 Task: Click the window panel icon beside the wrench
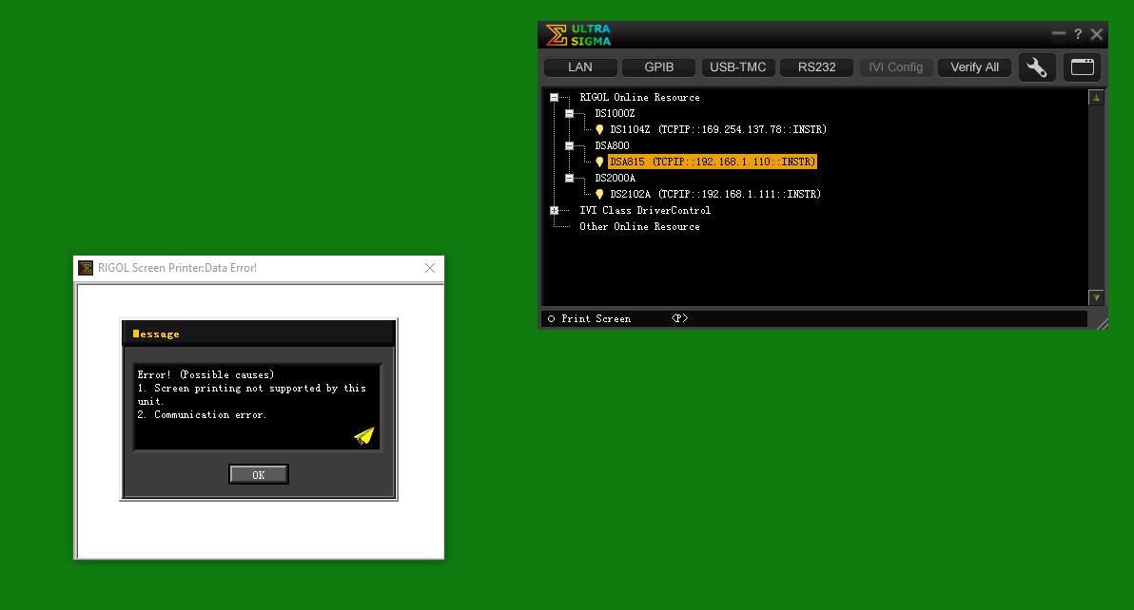pos(1082,67)
